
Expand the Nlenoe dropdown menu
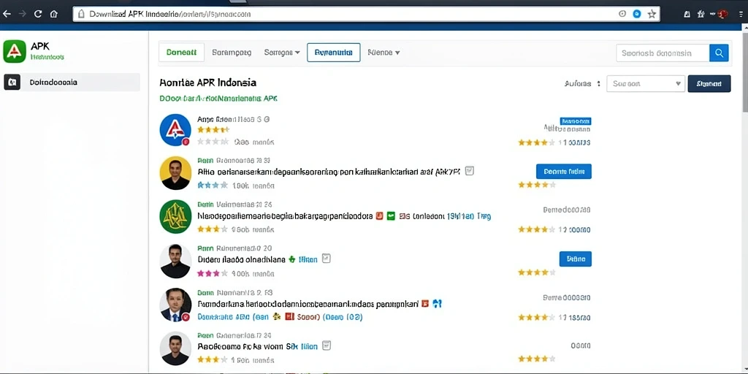pos(383,53)
